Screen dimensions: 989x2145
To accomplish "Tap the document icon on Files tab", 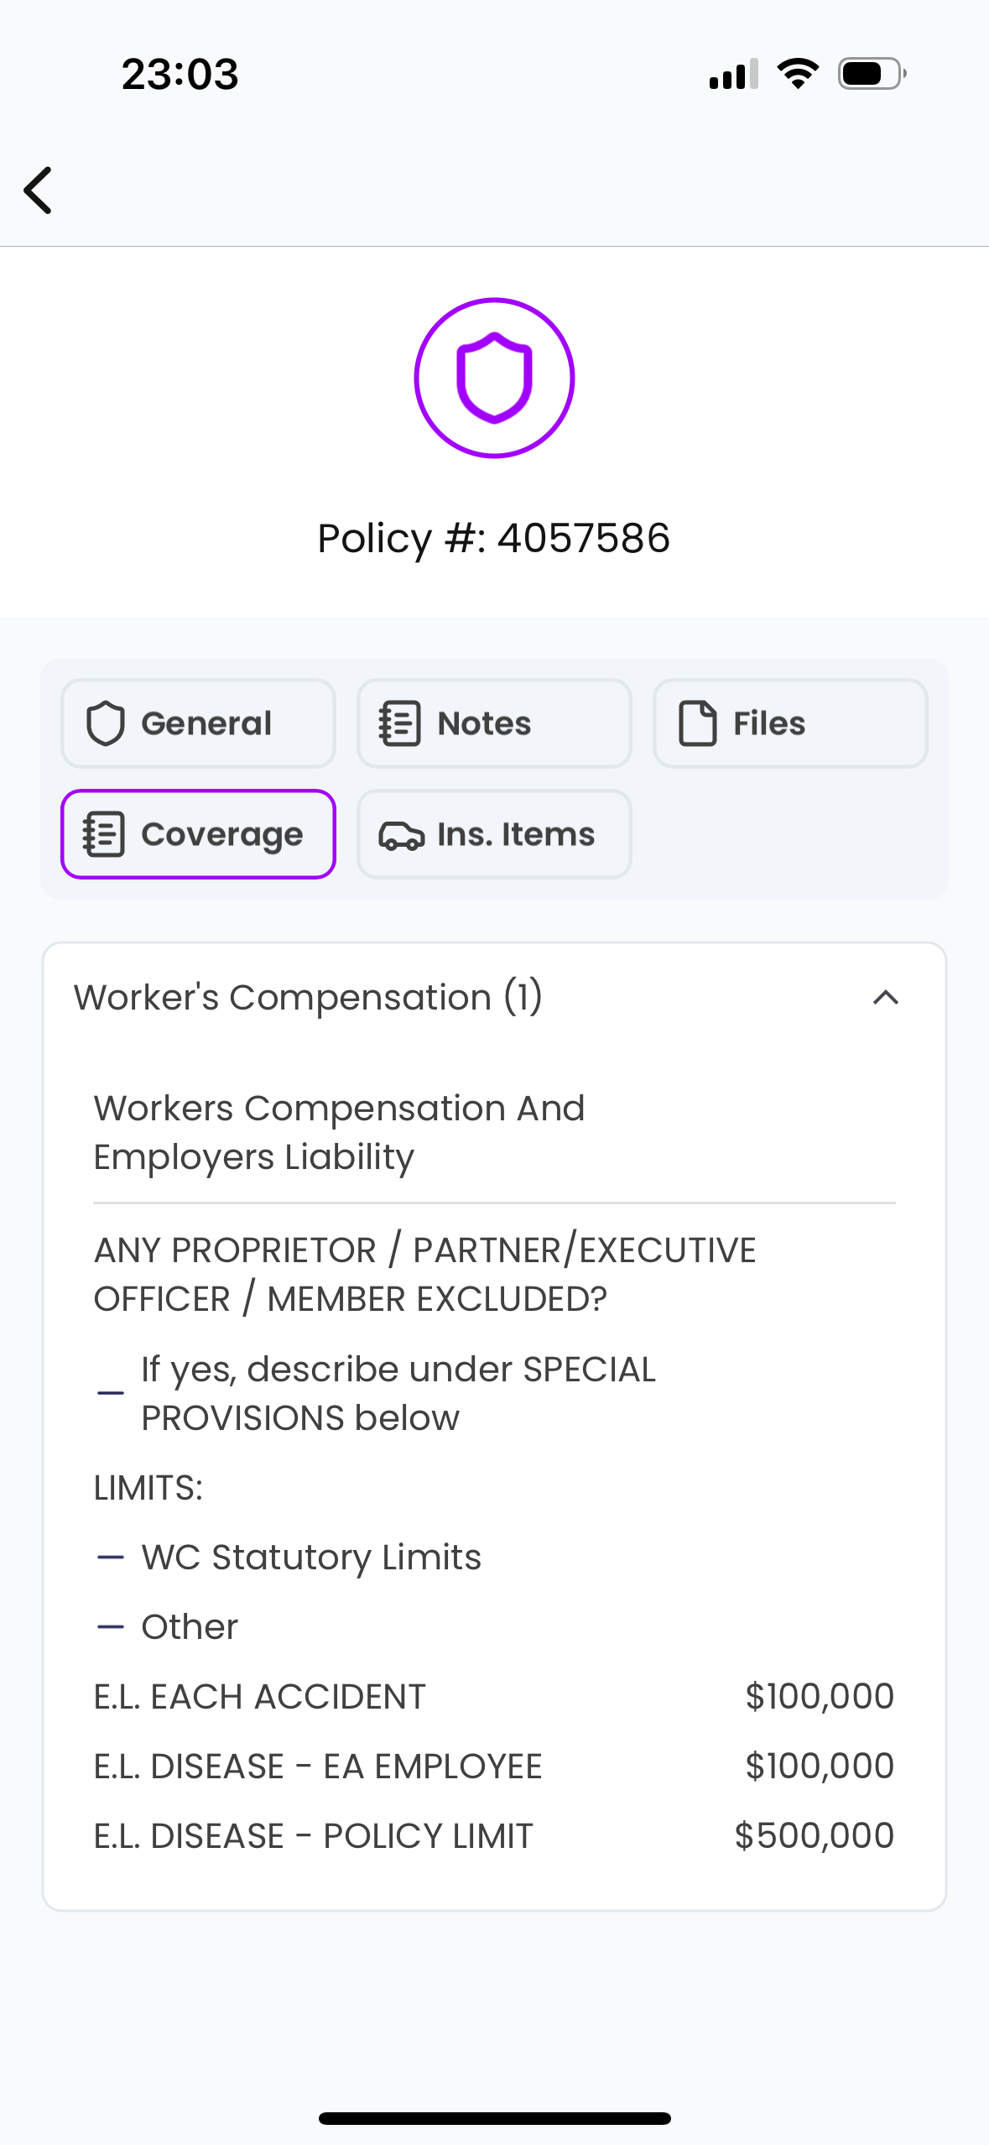I will pyautogui.click(x=697, y=723).
